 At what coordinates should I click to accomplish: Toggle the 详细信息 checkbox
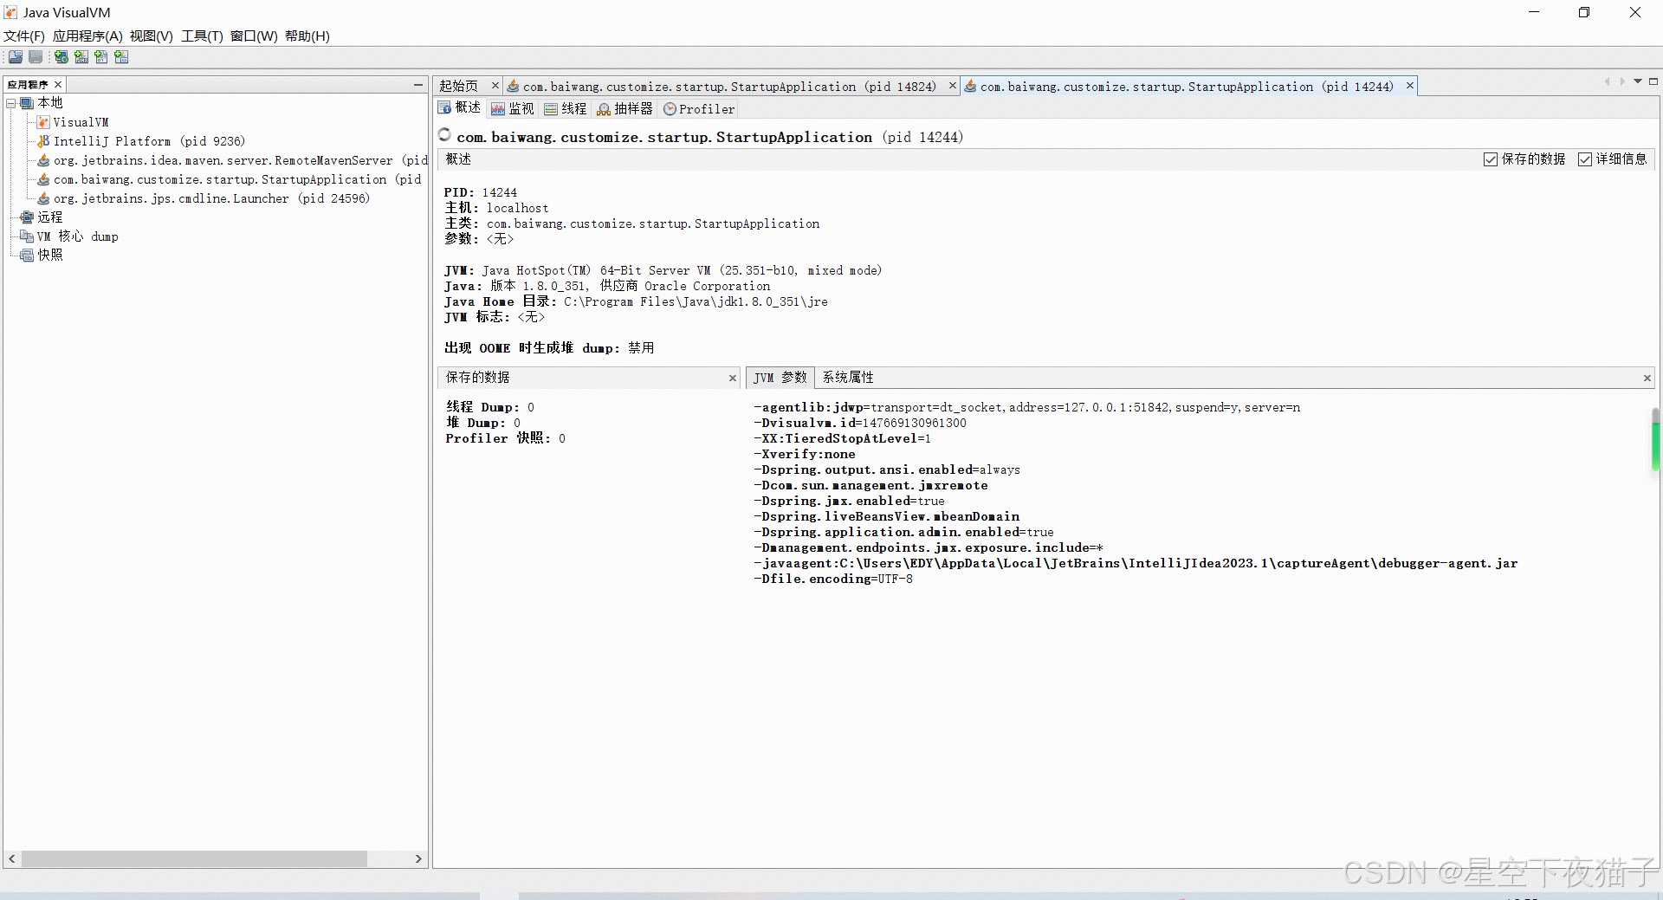pos(1586,159)
